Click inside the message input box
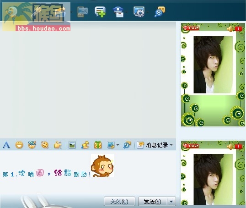Screen dimensions: 246x208 (88, 172)
